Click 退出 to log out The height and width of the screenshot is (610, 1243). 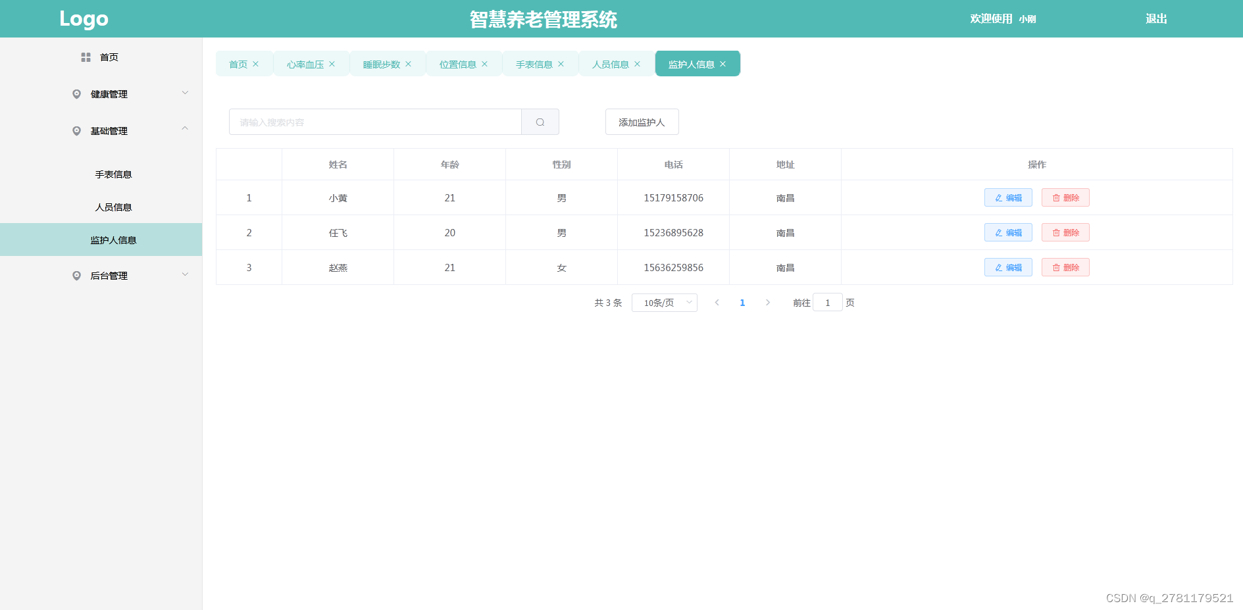pyautogui.click(x=1156, y=19)
